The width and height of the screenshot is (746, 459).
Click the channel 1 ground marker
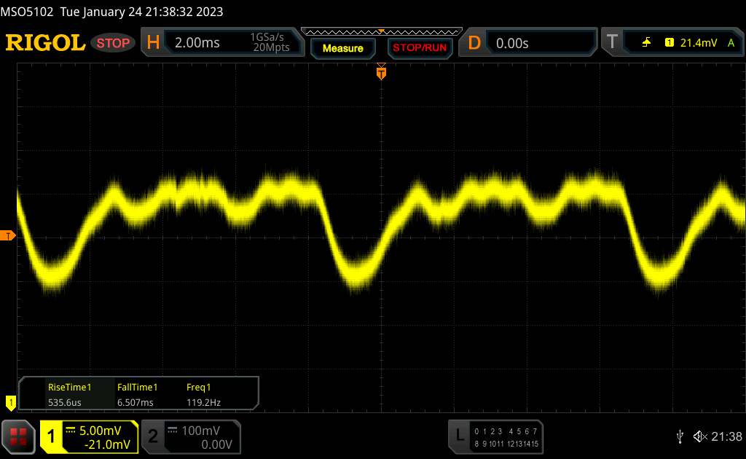click(10, 403)
